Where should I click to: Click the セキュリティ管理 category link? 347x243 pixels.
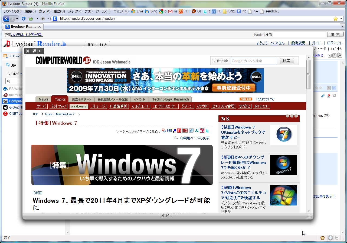click(223, 106)
